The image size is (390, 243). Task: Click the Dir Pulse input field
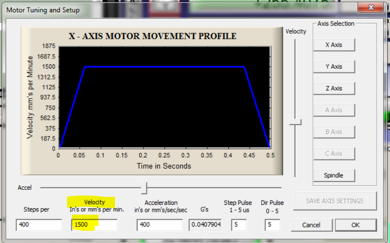tap(272, 225)
